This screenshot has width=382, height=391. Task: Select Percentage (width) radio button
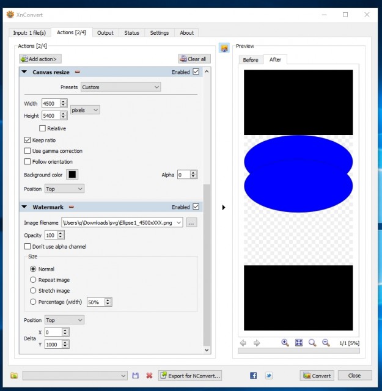click(x=33, y=302)
